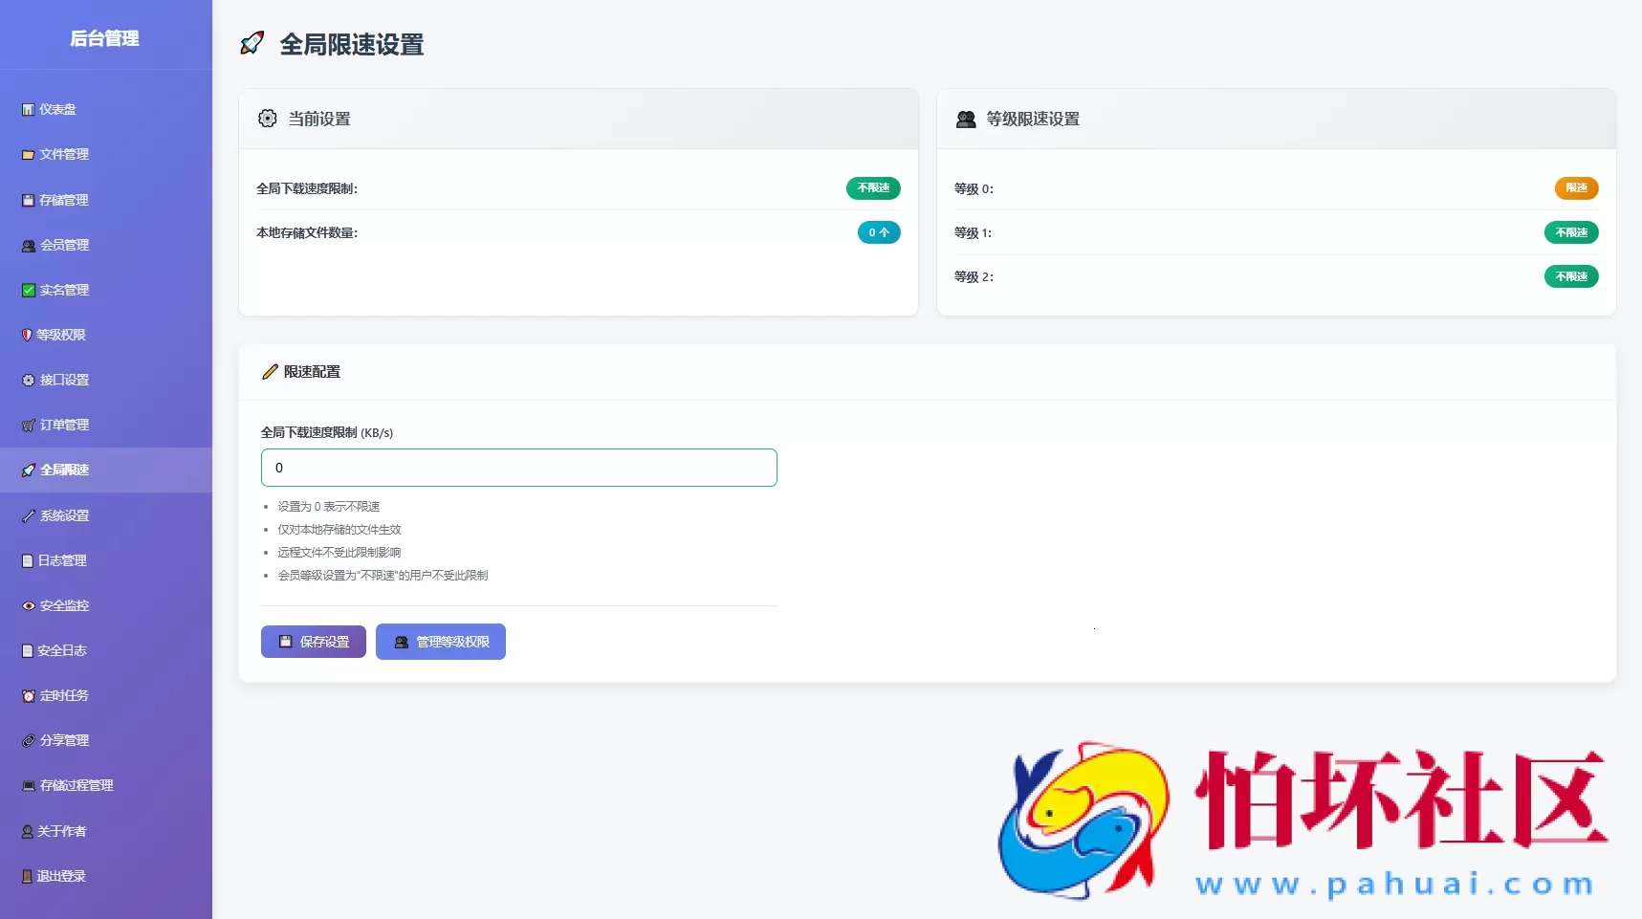Viewport: 1642px width, 919px height.
Task: Click 全局下载速度限制 不限速 badge
Action: pyautogui.click(x=872, y=188)
